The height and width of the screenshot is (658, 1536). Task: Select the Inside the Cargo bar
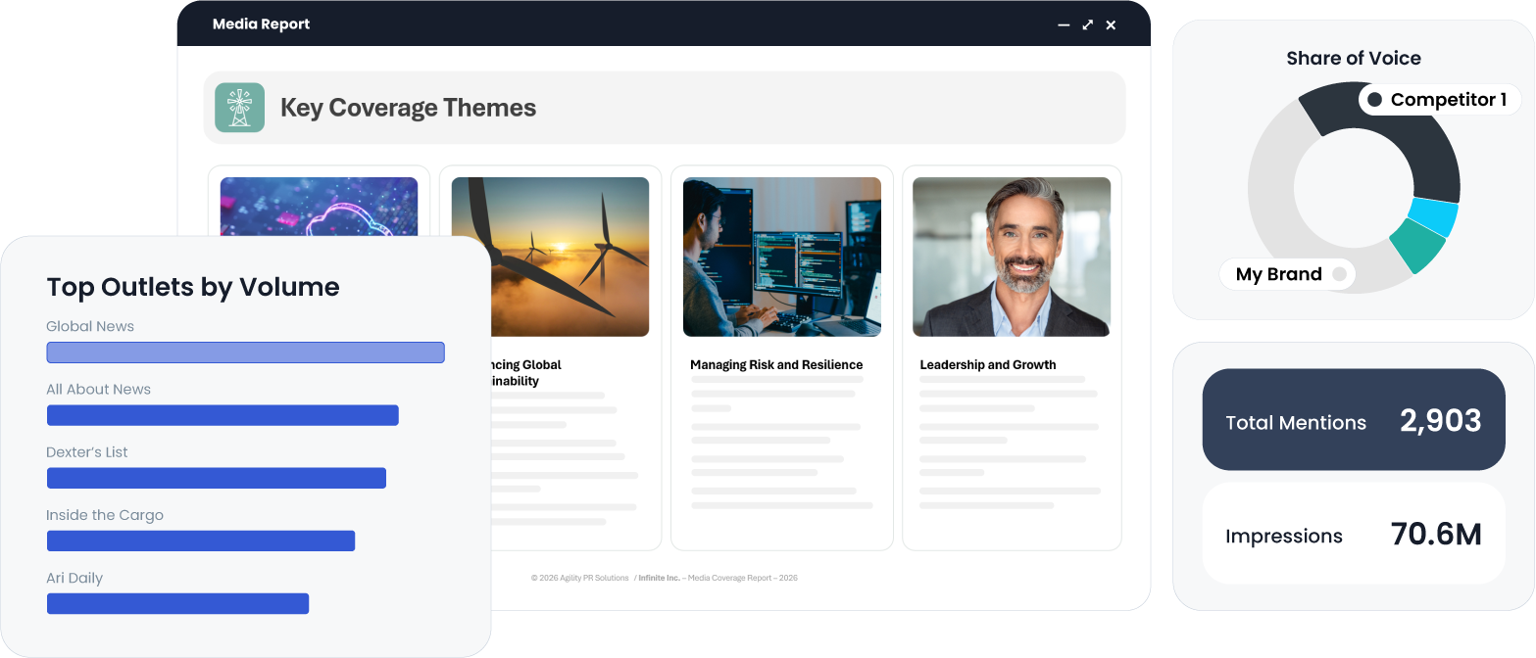tap(201, 540)
